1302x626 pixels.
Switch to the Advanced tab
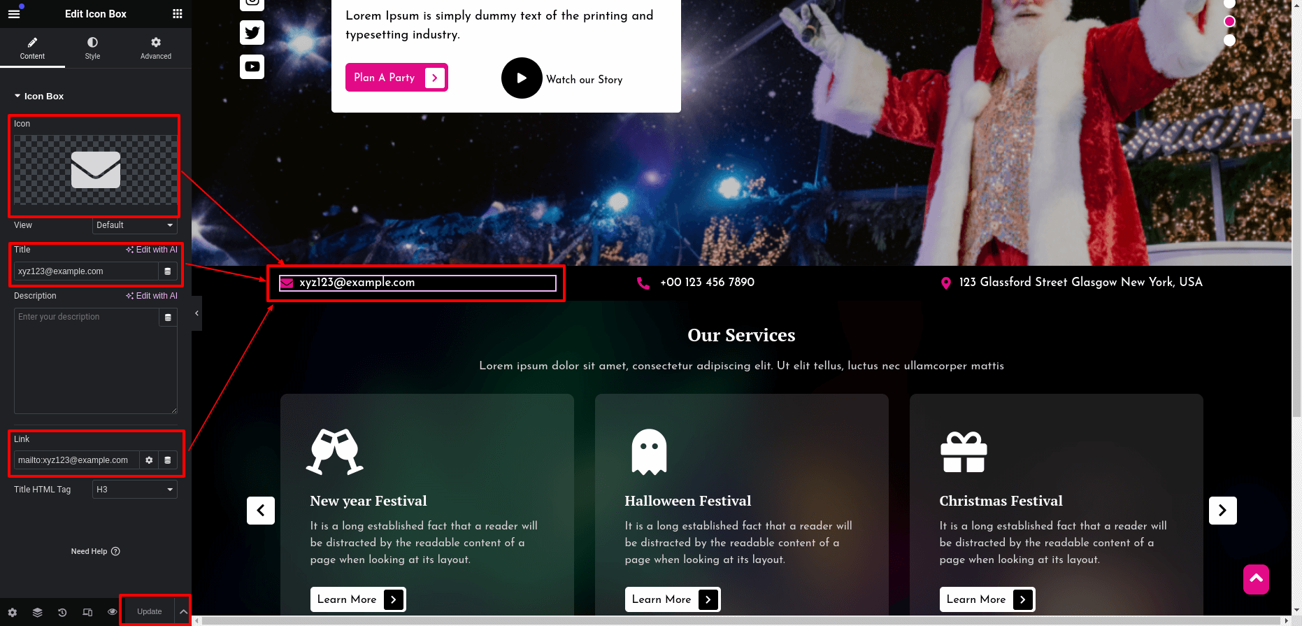pyautogui.click(x=155, y=48)
